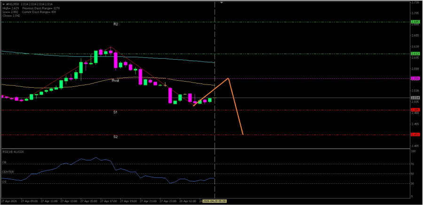423x205 pixels.
Task: Select the S1 support level label
Action: [115, 112]
